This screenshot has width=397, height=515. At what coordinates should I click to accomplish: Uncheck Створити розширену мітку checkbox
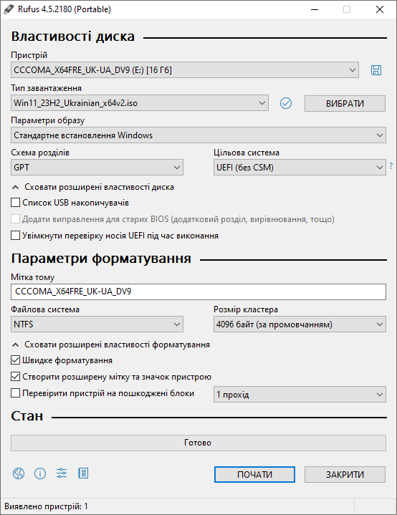point(16,376)
